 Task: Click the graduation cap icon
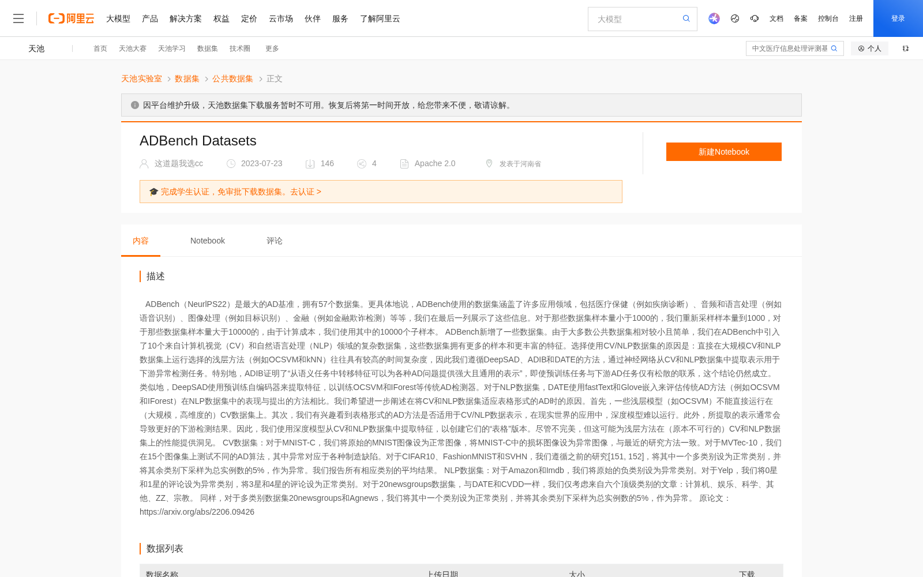[153, 192]
